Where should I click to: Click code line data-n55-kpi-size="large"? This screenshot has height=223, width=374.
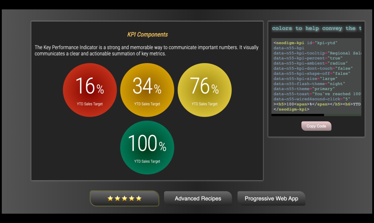(x=305, y=79)
